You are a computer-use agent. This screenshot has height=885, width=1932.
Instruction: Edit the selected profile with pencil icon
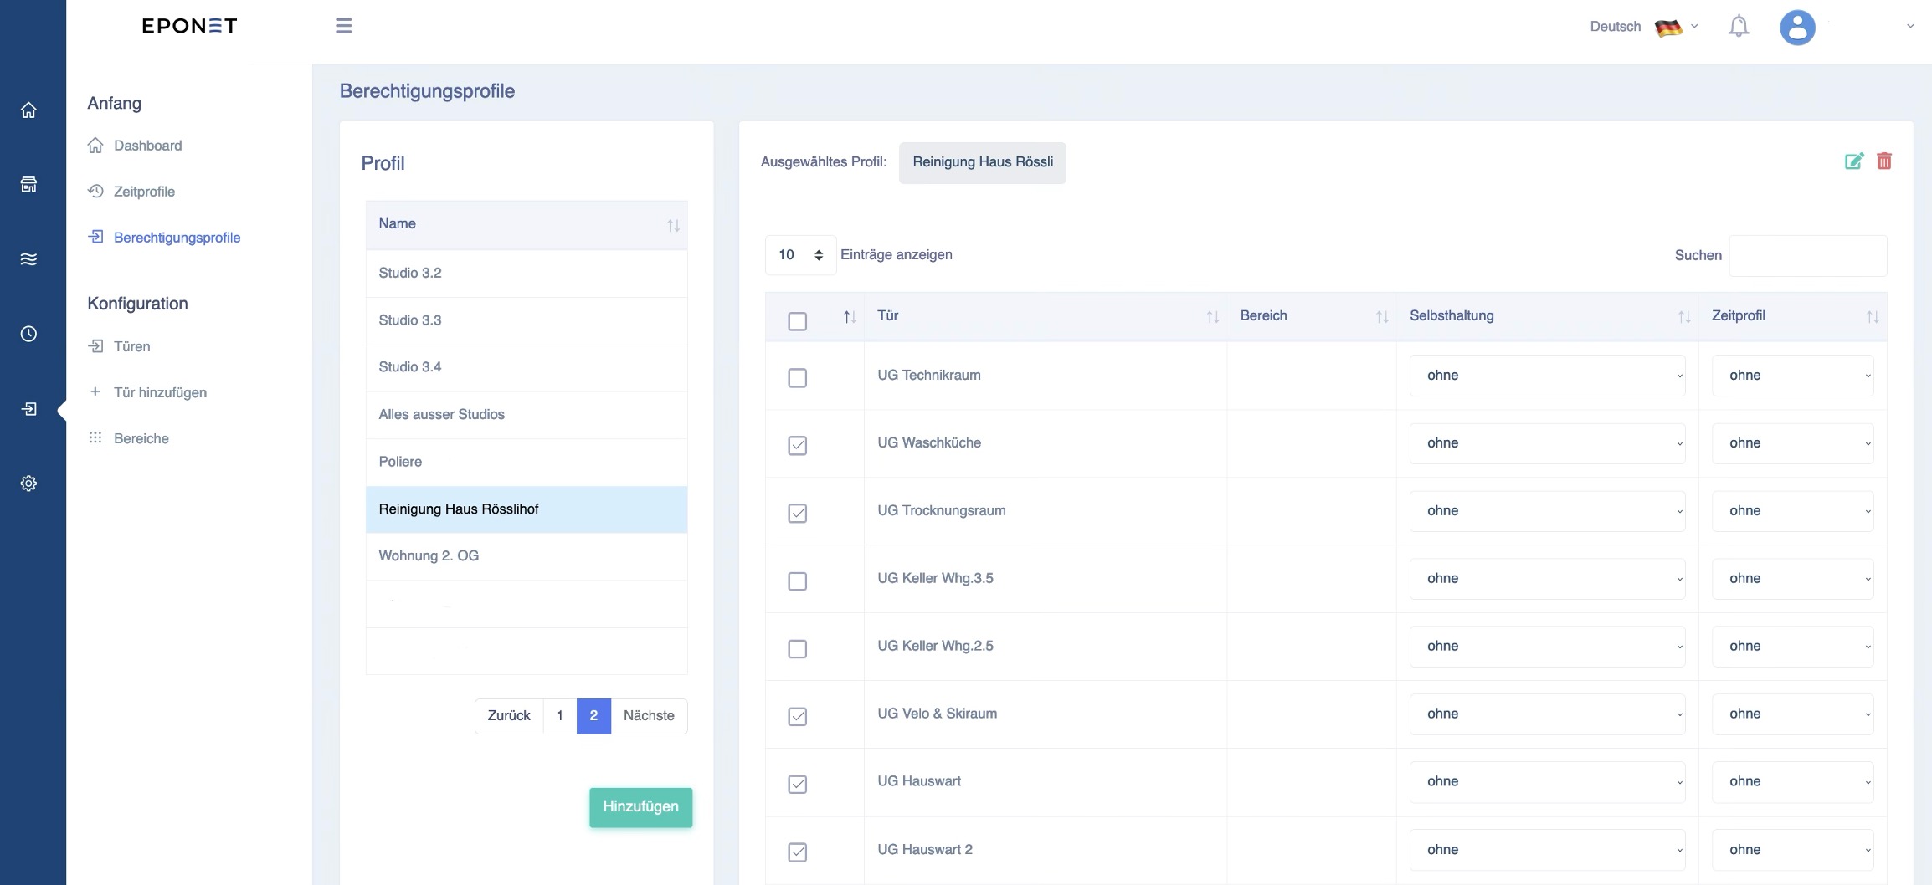1854,161
